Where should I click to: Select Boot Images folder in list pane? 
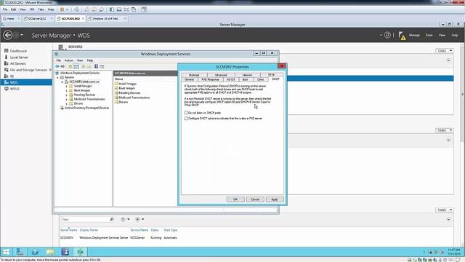[127, 88]
